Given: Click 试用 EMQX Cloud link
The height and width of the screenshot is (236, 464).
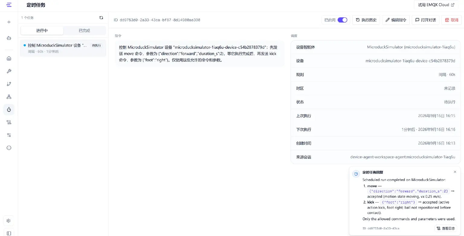Looking at the screenshot, I should [x=436, y=5].
